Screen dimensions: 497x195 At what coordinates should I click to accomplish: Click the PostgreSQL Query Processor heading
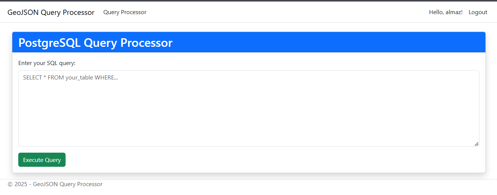pyautogui.click(x=95, y=43)
